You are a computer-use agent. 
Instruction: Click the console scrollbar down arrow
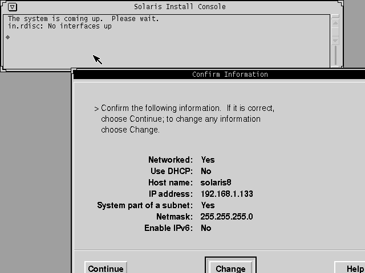(x=335, y=40)
